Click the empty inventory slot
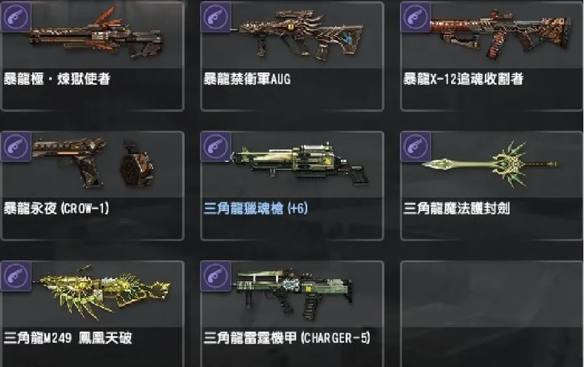The width and height of the screenshot is (584, 367). pyautogui.click(x=492, y=314)
